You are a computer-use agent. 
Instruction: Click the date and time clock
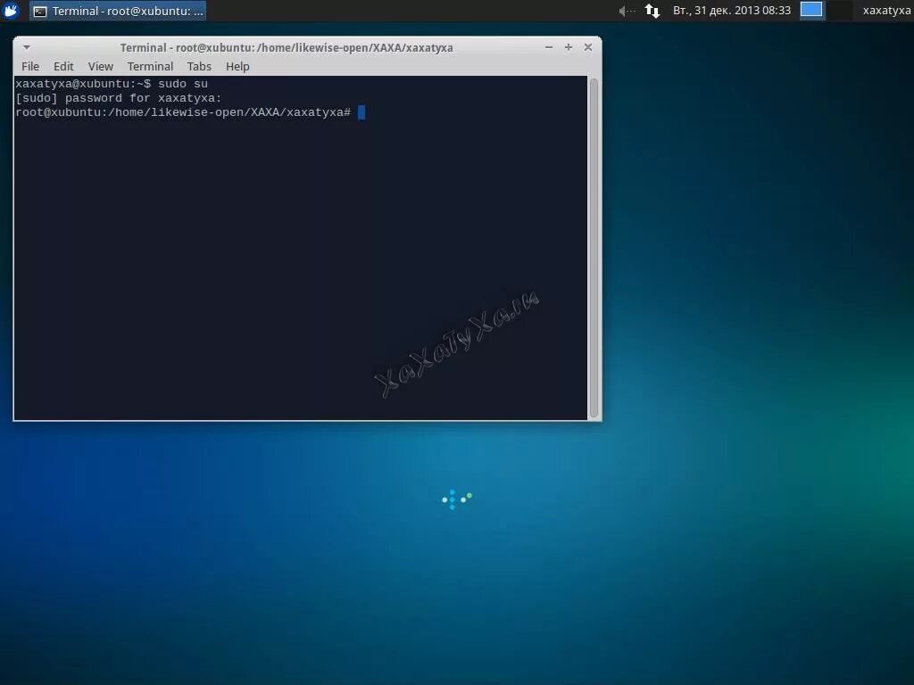point(732,11)
